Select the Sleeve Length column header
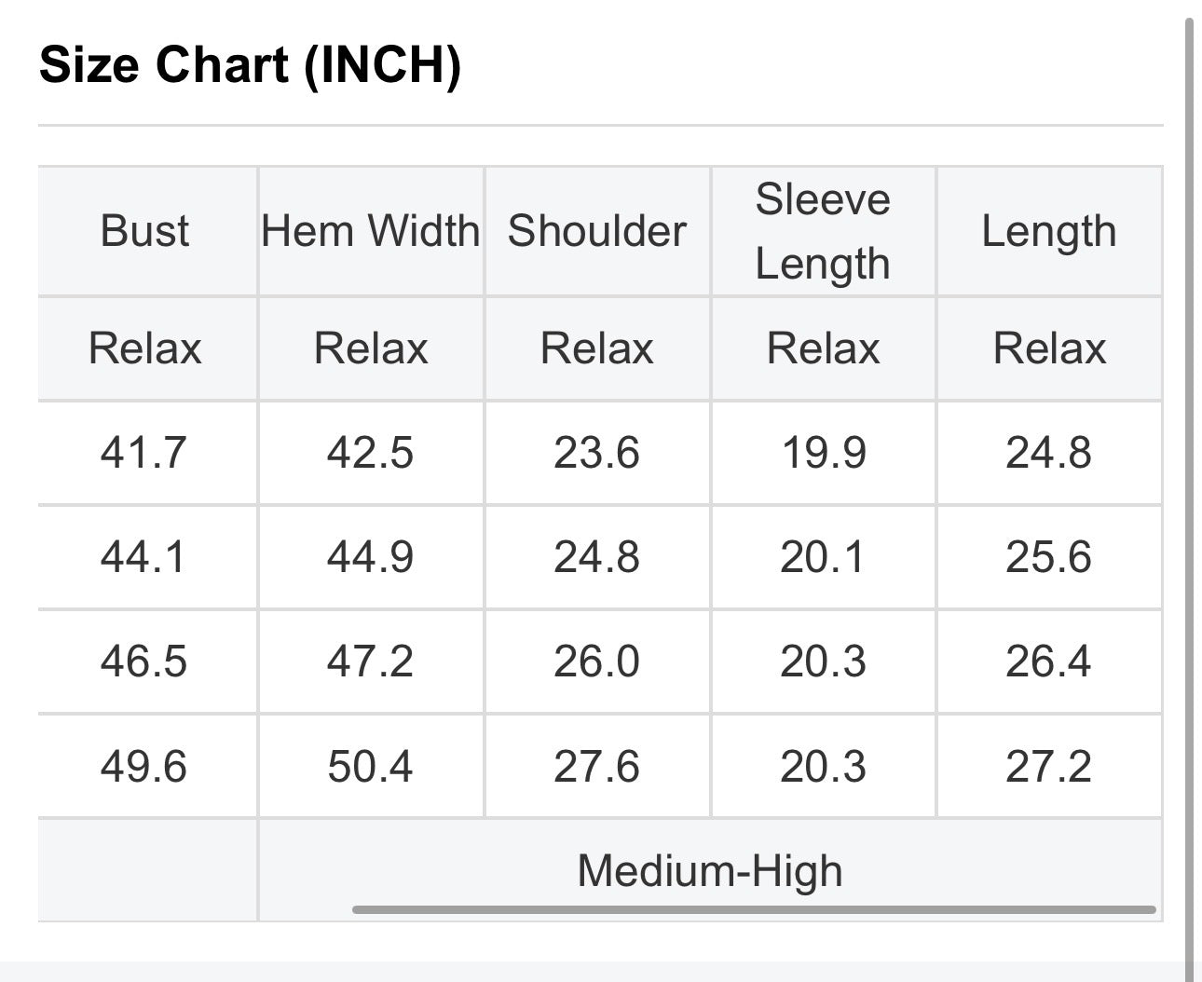The image size is (1202, 982). (x=824, y=231)
